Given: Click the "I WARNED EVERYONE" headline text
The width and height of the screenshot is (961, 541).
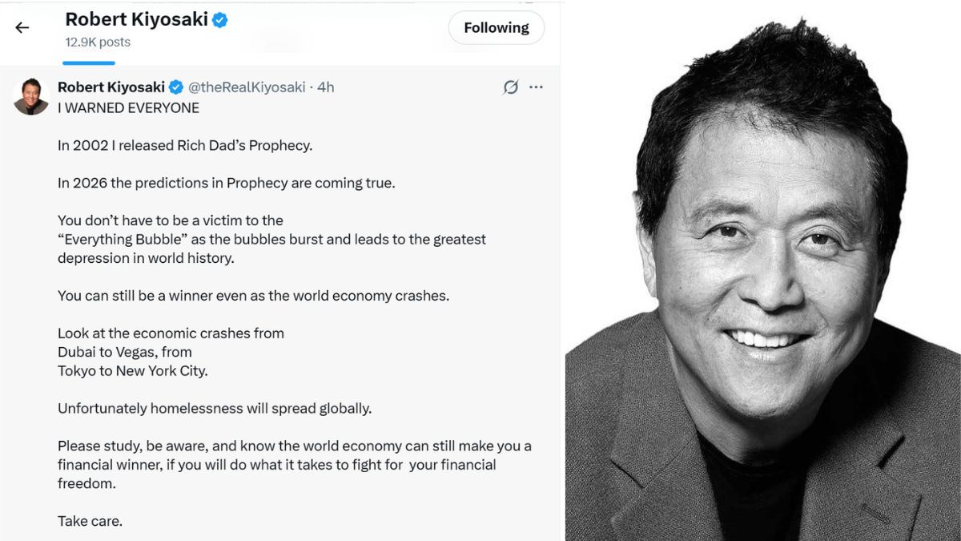Looking at the screenshot, I should coord(128,107).
